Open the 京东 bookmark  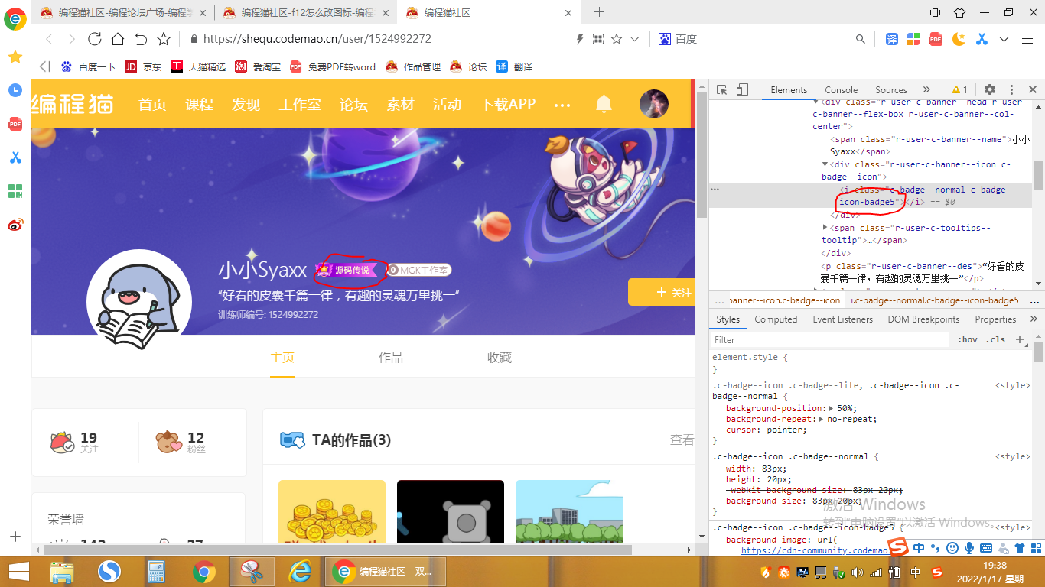[143, 66]
